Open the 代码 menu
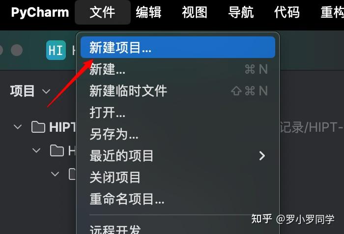The width and height of the screenshot is (344, 234). tap(287, 12)
